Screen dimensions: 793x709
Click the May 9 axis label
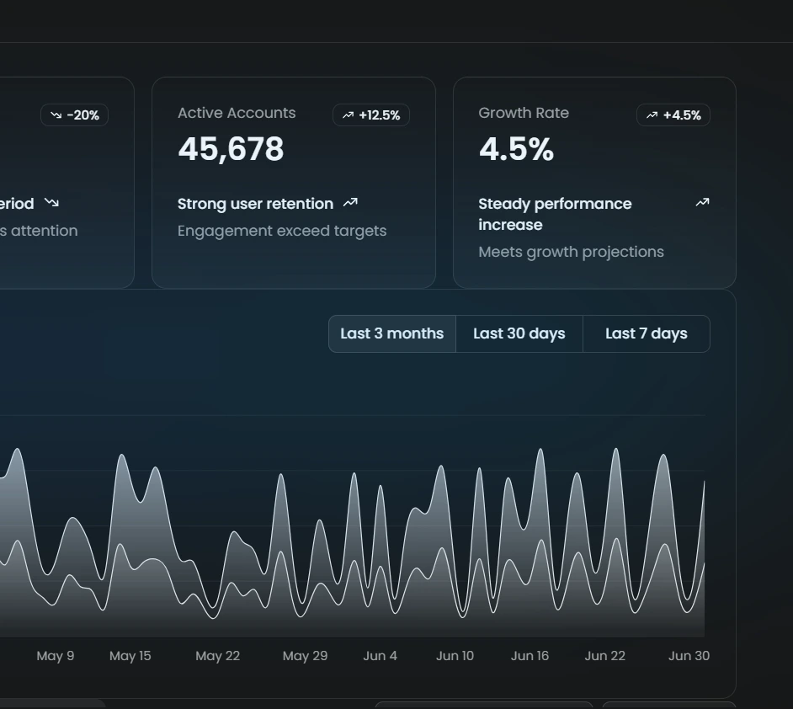[56, 656]
